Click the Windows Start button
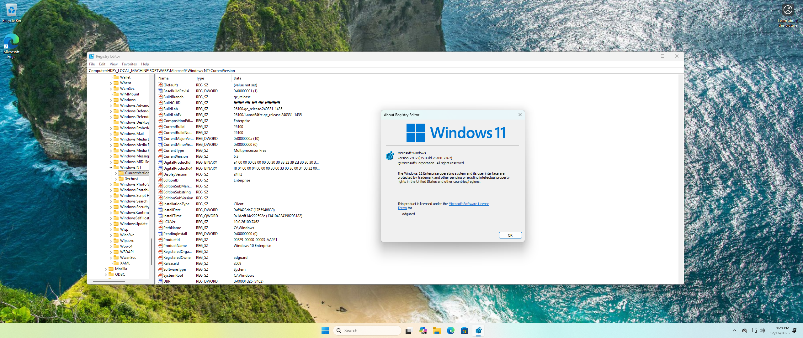The image size is (803, 338). [325, 330]
